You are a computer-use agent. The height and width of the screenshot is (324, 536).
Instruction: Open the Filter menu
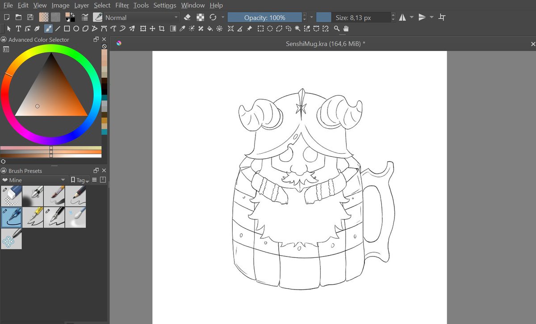pyautogui.click(x=121, y=5)
